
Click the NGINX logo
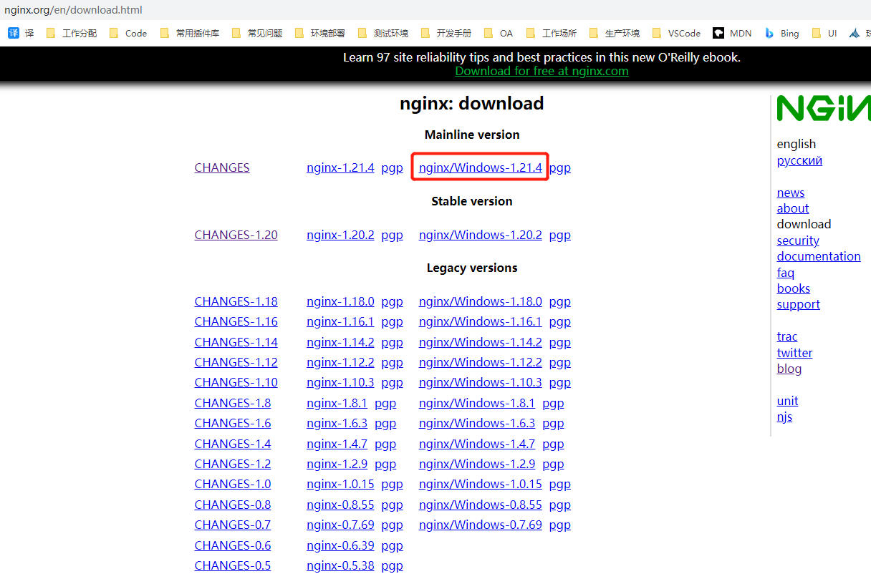pyautogui.click(x=824, y=108)
